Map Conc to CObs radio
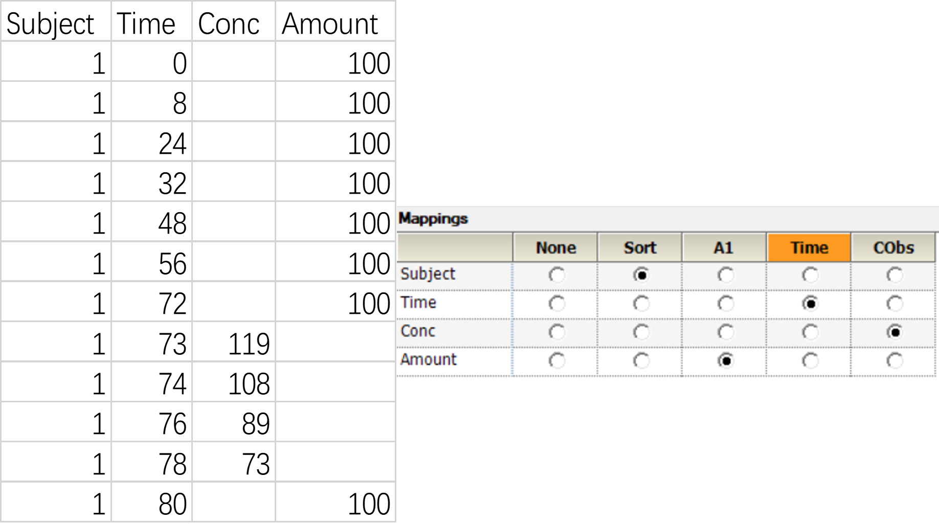Image resolution: width=939 pixels, height=524 pixels. pos(895,332)
